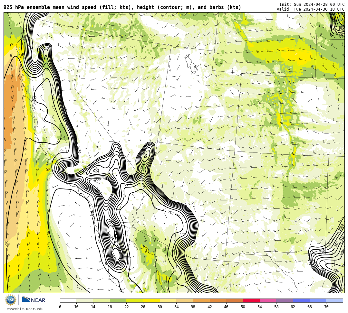Pick the light green 14–18 kts color bar segment
This screenshot has width=348, height=313.
tap(101, 300)
